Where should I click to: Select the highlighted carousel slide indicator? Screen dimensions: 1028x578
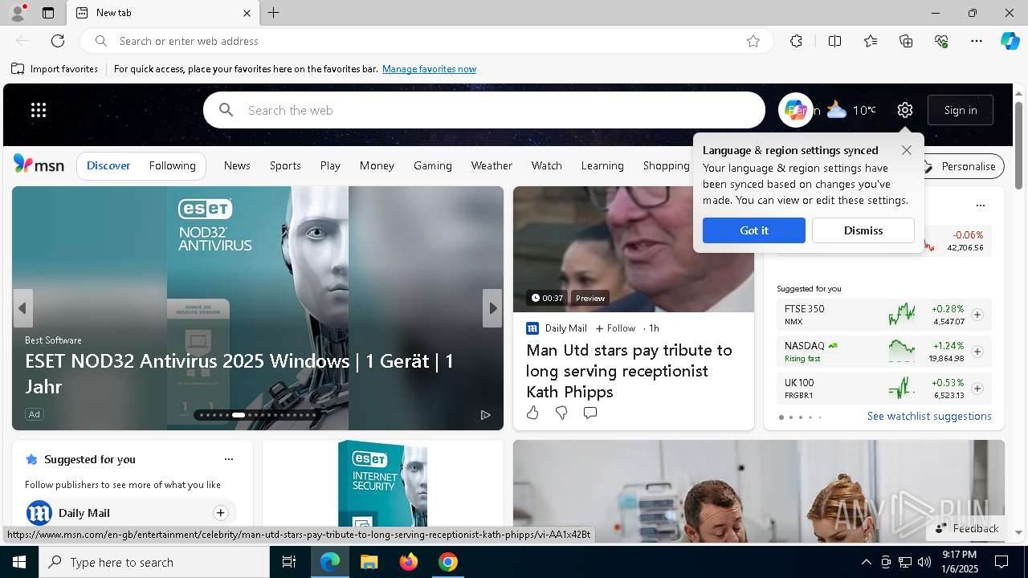tap(239, 415)
